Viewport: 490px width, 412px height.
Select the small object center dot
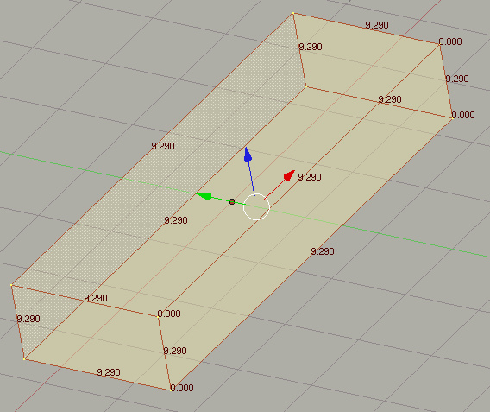(x=232, y=202)
